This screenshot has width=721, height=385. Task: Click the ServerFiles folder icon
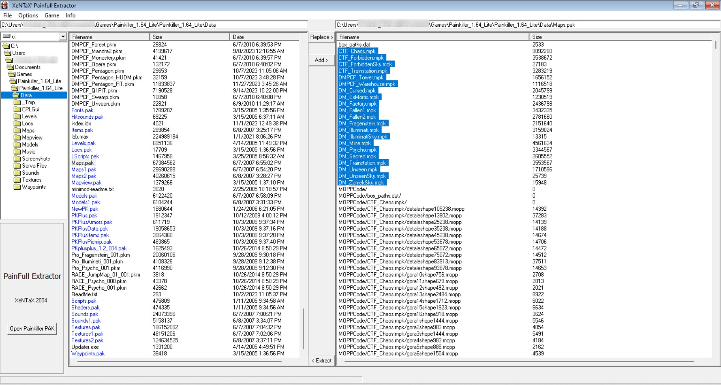(17, 166)
